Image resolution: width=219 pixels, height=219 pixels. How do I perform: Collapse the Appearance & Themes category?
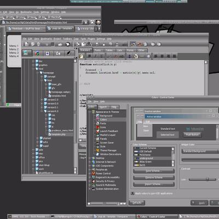89,112
